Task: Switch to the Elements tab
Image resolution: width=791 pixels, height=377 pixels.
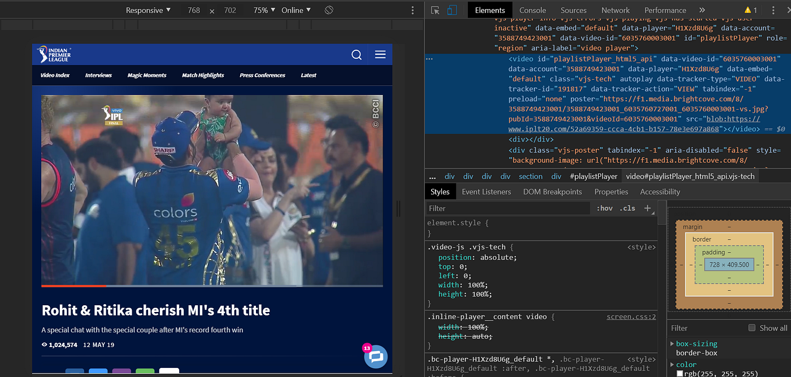Action: point(490,10)
